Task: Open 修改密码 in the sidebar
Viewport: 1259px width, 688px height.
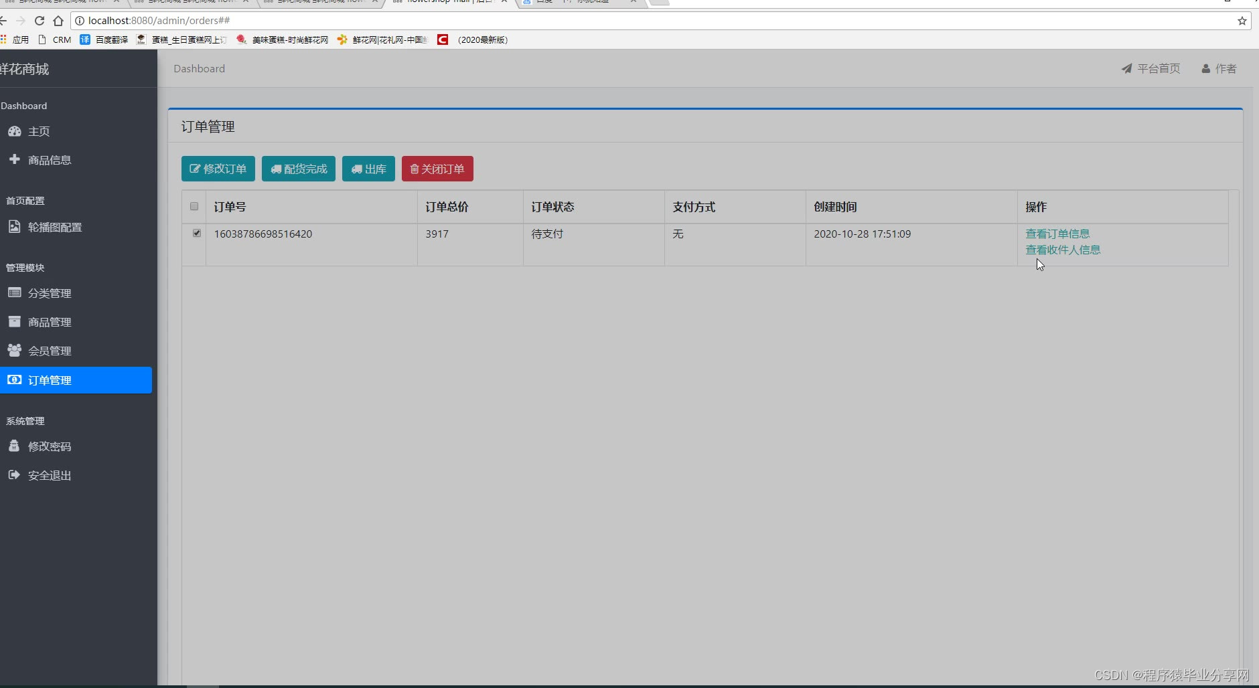Action: [x=76, y=446]
